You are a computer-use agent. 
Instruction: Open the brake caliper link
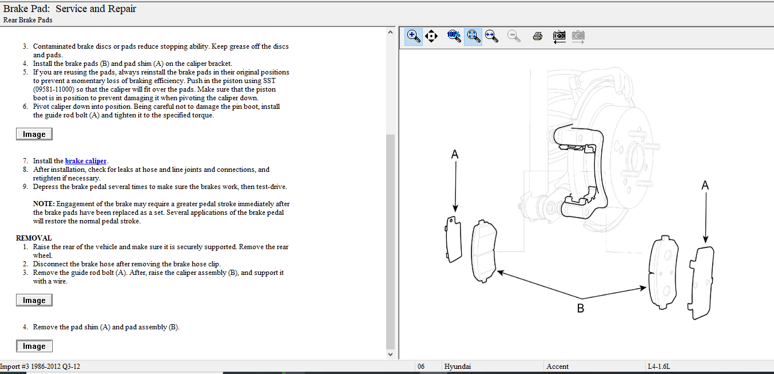click(x=86, y=161)
